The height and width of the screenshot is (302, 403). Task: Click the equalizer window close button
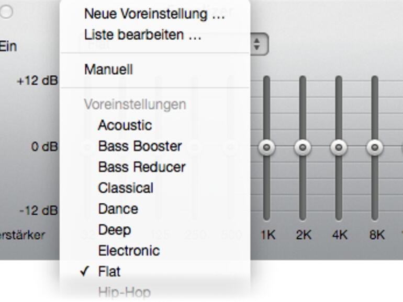pos(6,12)
